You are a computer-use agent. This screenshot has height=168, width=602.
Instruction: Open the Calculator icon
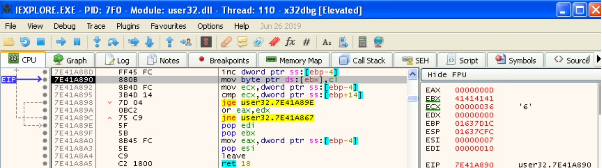[363, 42]
